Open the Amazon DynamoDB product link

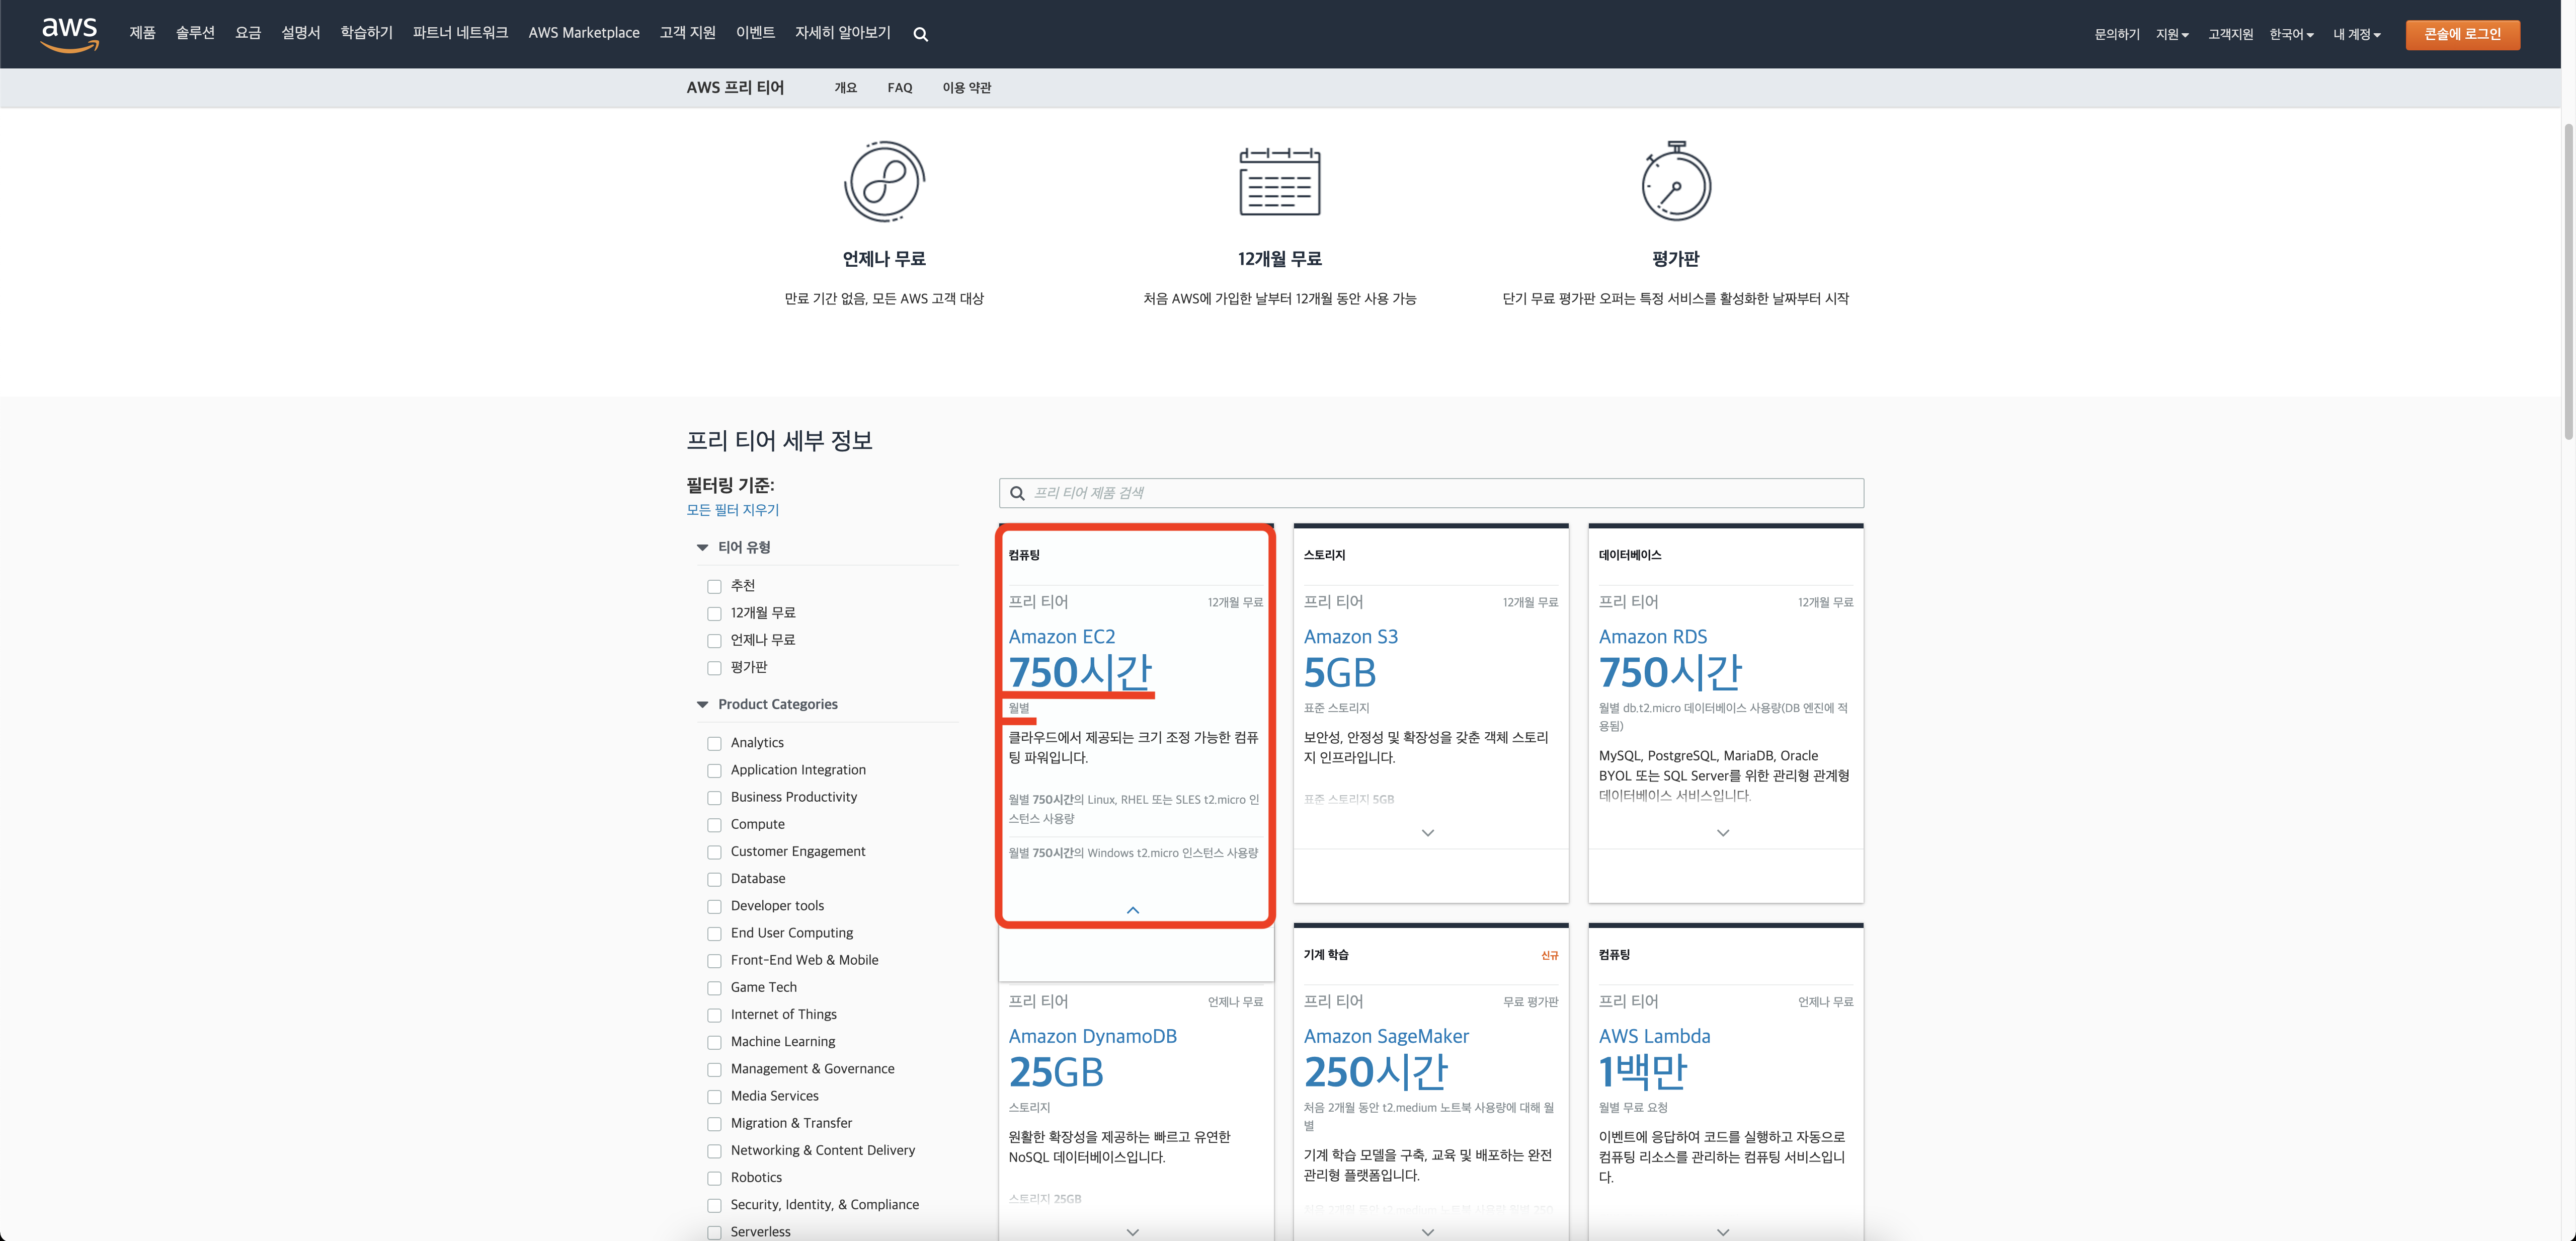(1092, 1036)
